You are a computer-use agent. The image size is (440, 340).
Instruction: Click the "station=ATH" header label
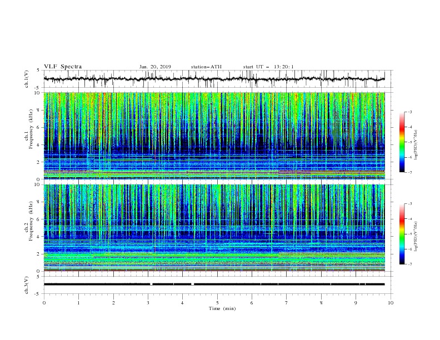pyautogui.click(x=206, y=67)
